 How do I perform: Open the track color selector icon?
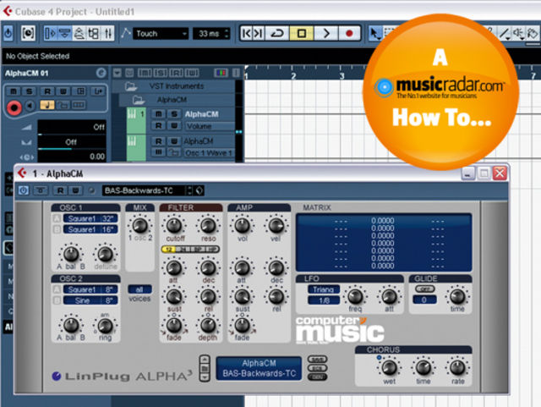[x=221, y=73]
